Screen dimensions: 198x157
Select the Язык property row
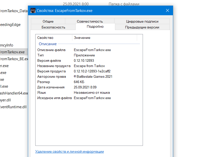[x=89, y=92]
